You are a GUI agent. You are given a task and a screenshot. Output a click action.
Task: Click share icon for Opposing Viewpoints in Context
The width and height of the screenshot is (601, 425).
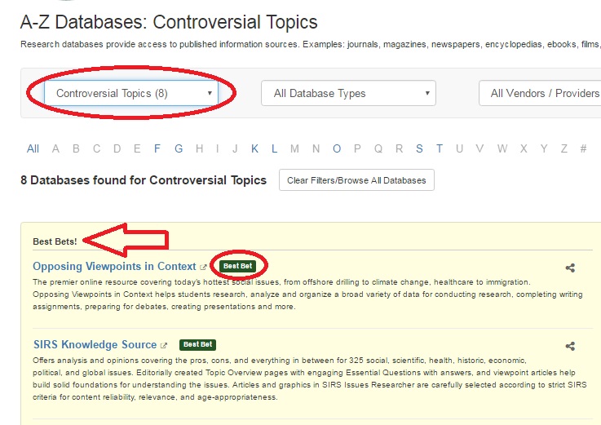click(x=570, y=268)
